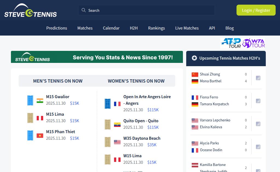Click the Germany flag next to Mona Barthel
Viewport: 280px width, 172px height.
click(195, 81)
